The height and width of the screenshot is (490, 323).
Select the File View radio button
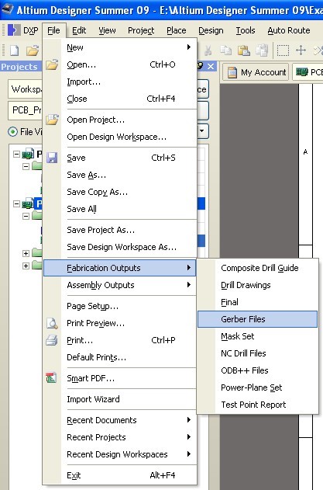click(13, 132)
